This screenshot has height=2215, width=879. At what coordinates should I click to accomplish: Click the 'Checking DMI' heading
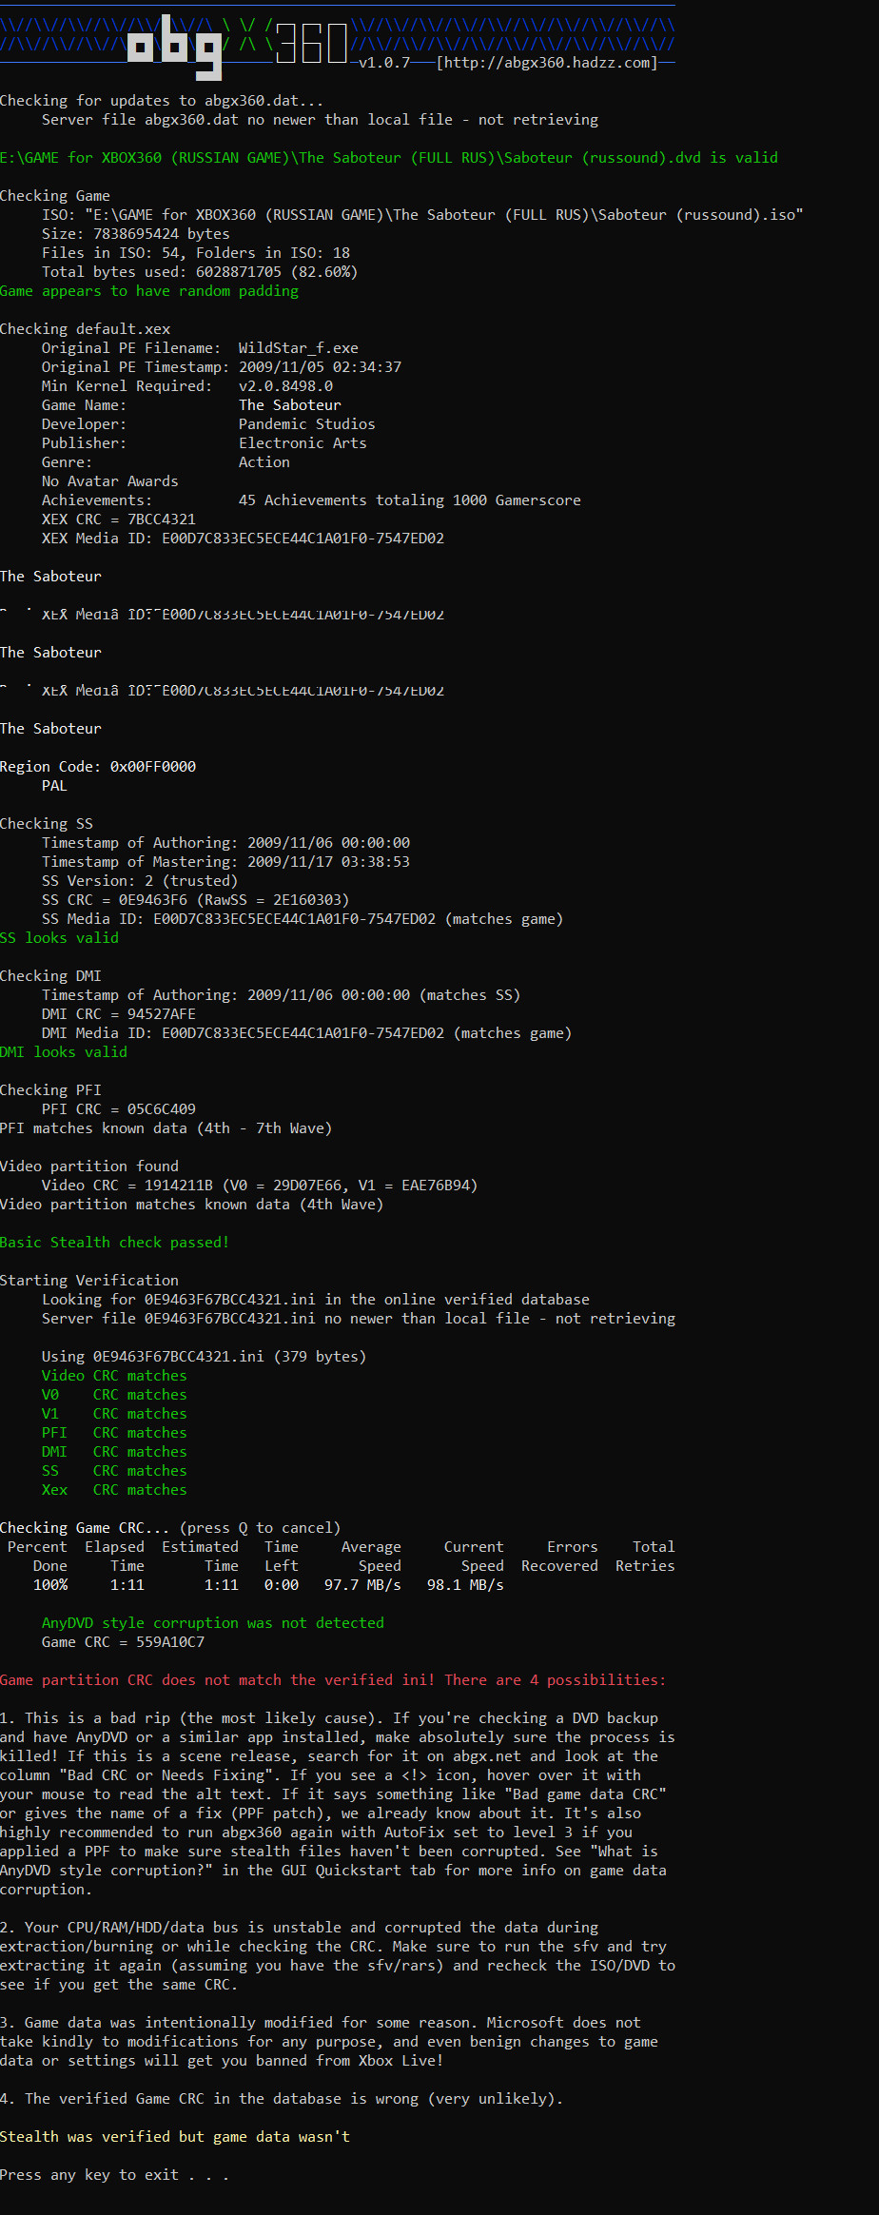coord(50,976)
